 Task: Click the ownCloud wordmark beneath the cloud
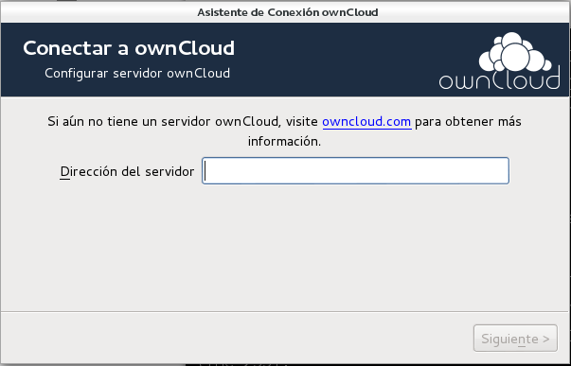(x=499, y=78)
